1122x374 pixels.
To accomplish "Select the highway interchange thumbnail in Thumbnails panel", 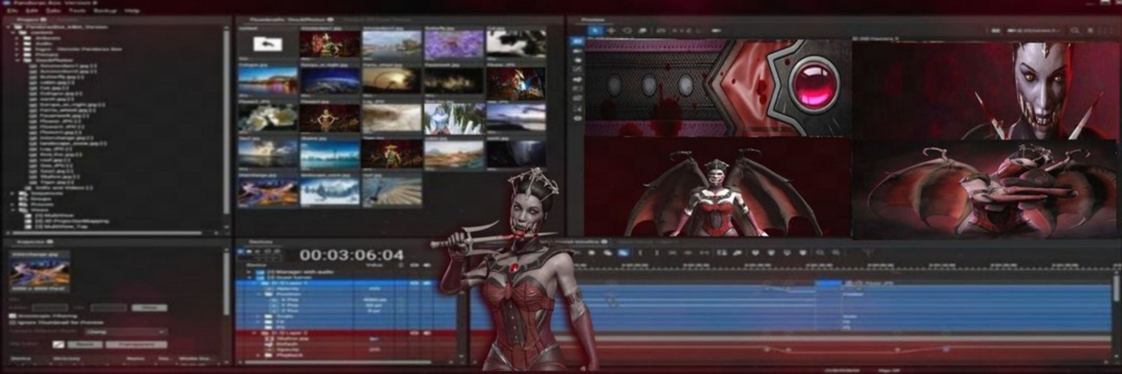I will coord(268,191).
